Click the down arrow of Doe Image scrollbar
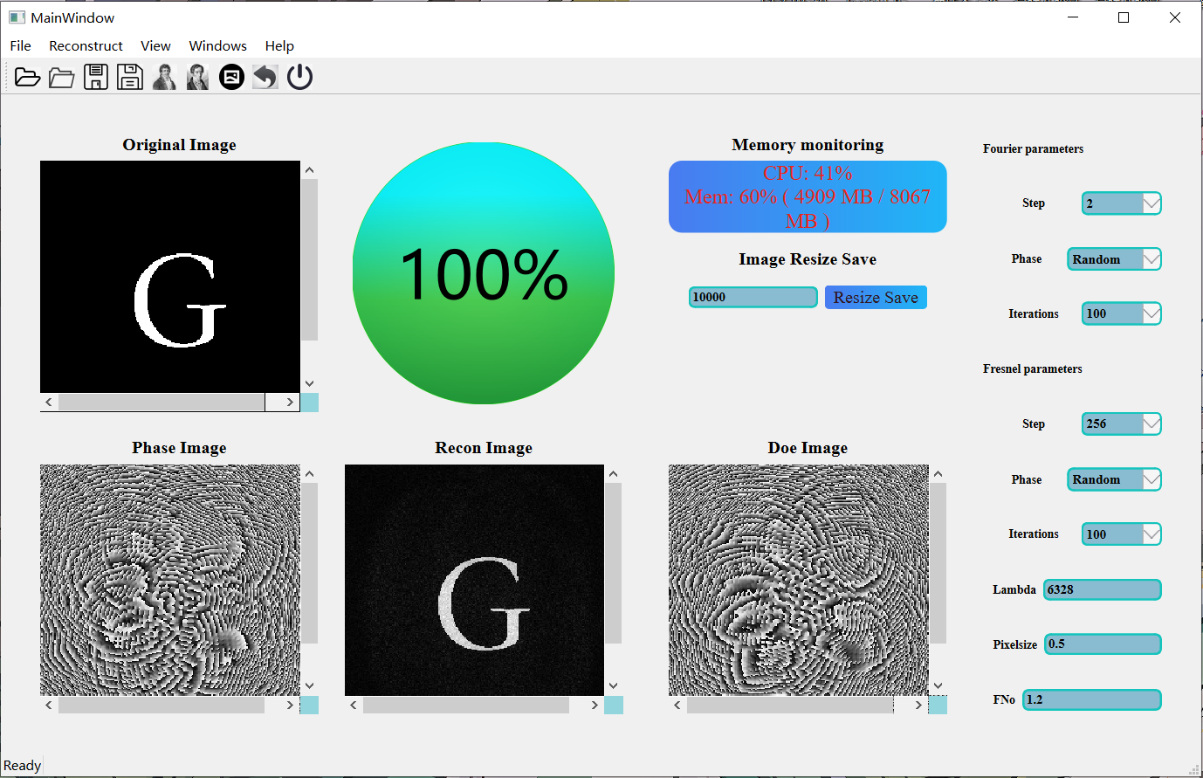The width and height of the screenshot is (1203, 778). (x=938, y=686)
